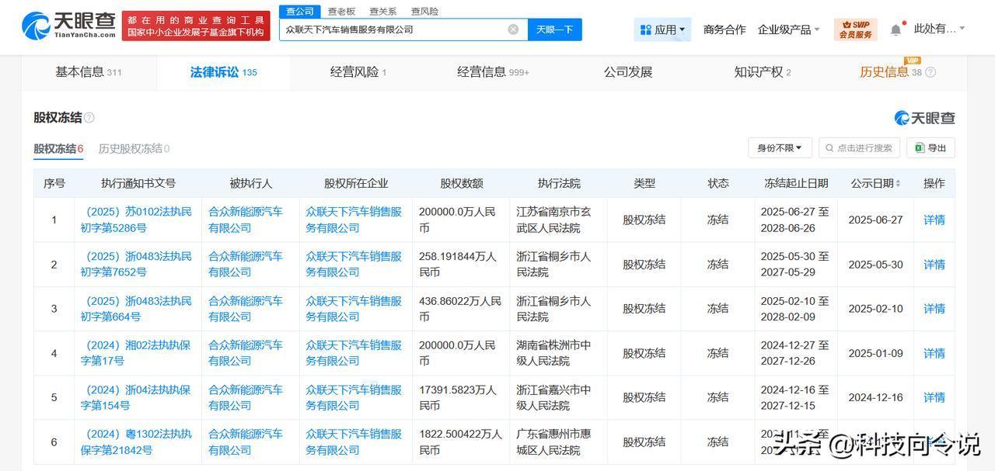Open notification bell icon
The image size is (995, 471).
click(x=895, y=29)
